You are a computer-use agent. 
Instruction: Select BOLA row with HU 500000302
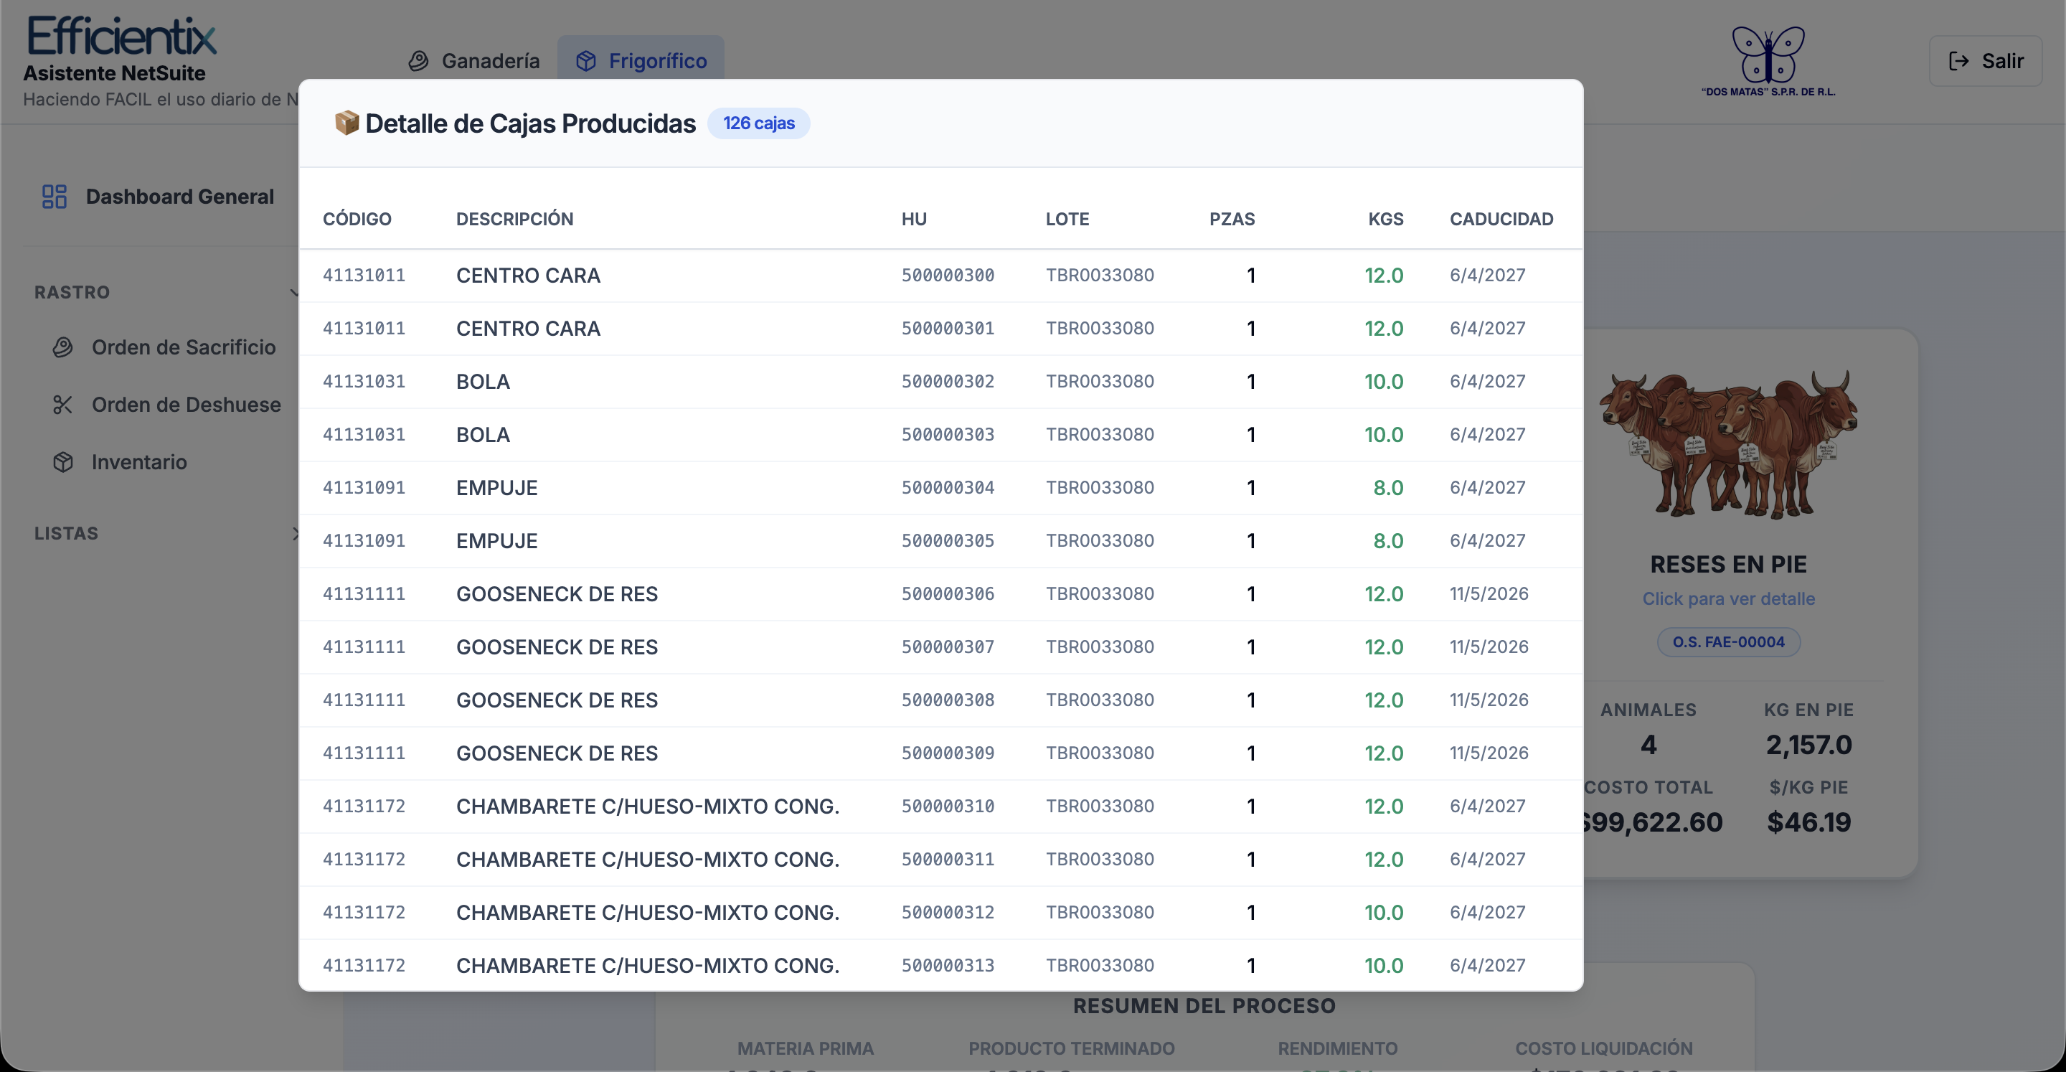(x=940, y=382)
